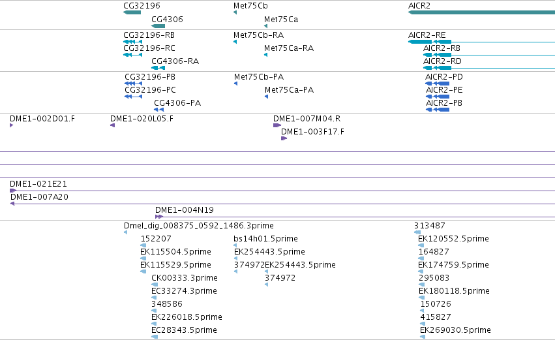The height and width of the screenshot is (340, 555).
Task: Select the AICR2-PE protein label
Action: click(444, 90)
